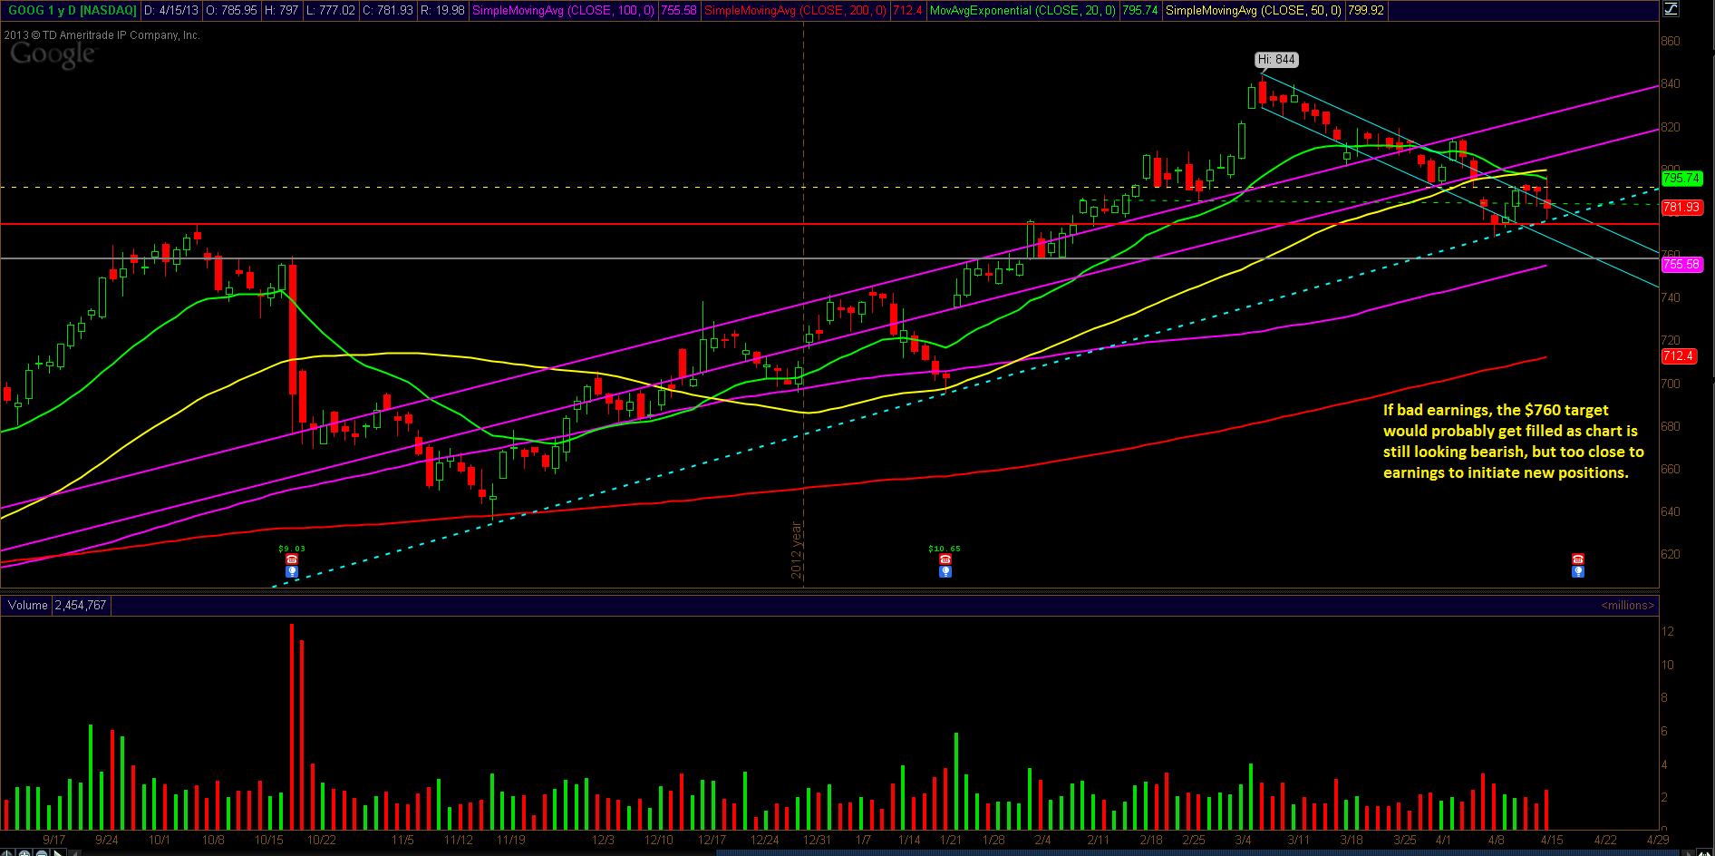The width and height of the screenshot is (1715, 856).
Task: Select the yellow earnings annotation text note
Action: 1513,441
